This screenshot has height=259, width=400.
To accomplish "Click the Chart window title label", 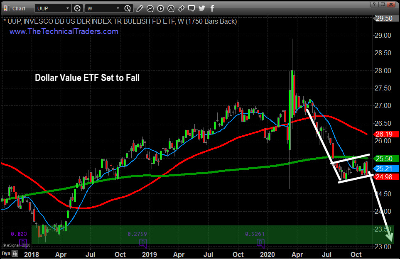I will [x=19, y=9].
